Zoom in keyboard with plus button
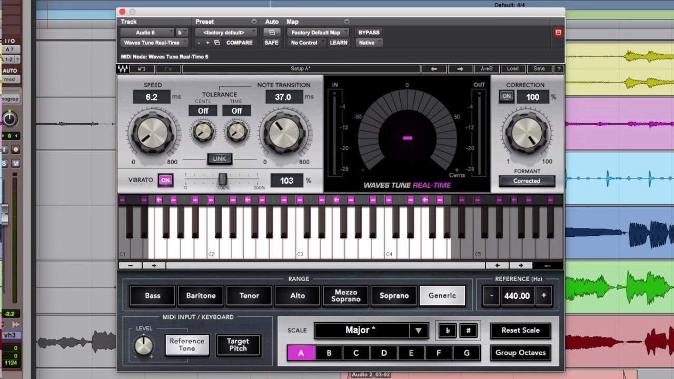This screenshot has height=379, width=674. point(154,266)
